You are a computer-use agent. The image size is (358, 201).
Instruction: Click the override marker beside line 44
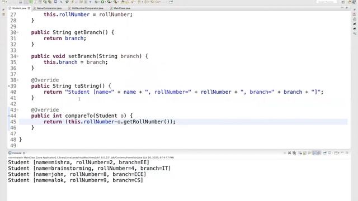(9, 116)
